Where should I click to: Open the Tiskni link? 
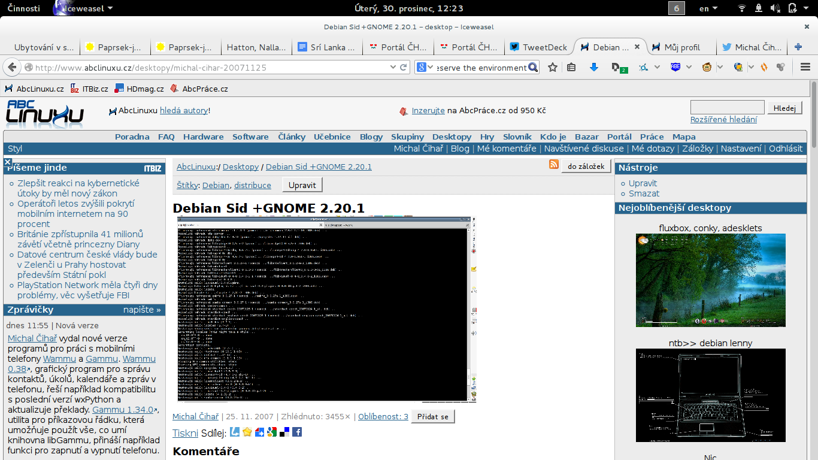[185, 433]
